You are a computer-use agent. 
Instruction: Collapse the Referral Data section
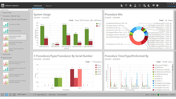coord(1,58)
